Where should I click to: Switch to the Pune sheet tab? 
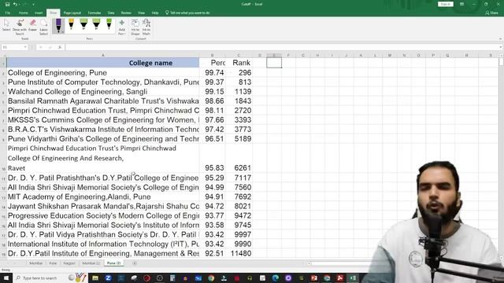tap(53, 263)
